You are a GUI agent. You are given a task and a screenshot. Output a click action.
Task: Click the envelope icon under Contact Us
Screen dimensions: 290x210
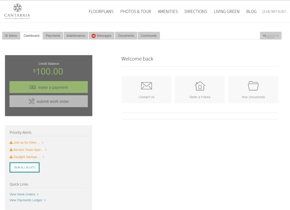pyautogui.click(x=146, y=86)
